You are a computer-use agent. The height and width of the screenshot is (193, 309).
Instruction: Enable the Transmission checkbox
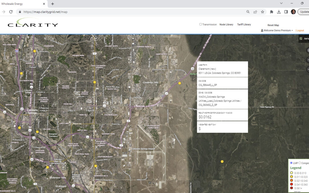coord(201,24)
